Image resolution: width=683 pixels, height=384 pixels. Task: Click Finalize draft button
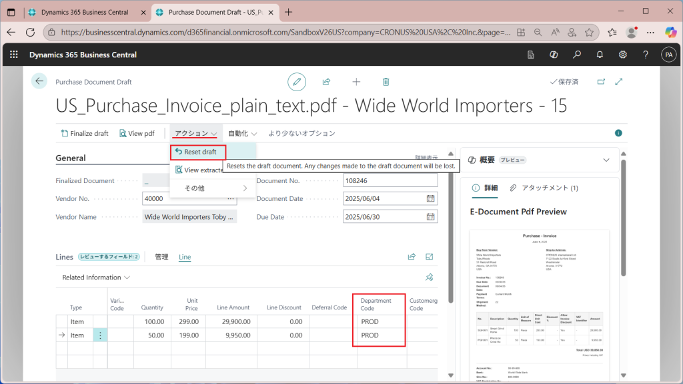pos(85,133)
